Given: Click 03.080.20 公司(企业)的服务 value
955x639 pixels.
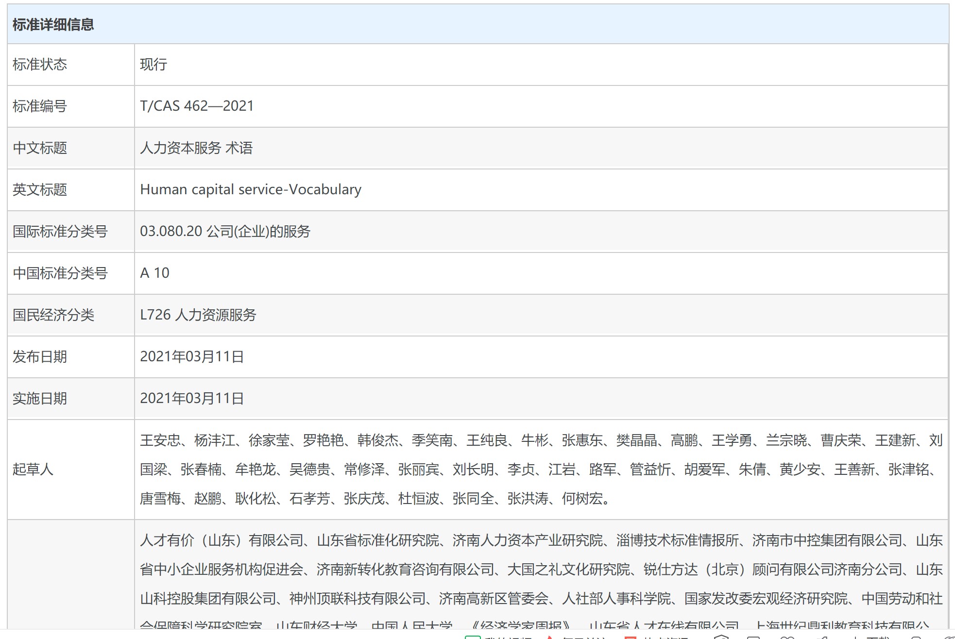Looking at the screenshot, I should (225, 231).
